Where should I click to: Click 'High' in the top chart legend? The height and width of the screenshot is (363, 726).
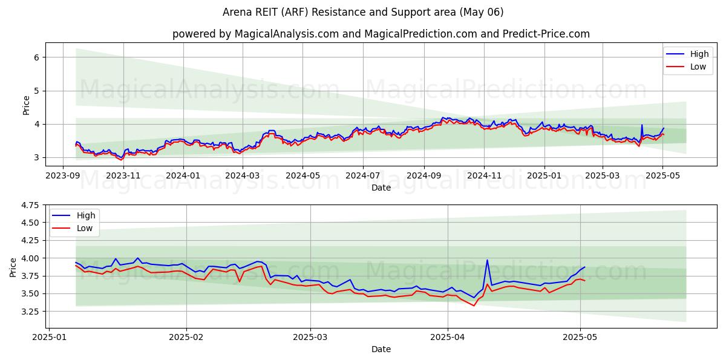click(699, 54)
